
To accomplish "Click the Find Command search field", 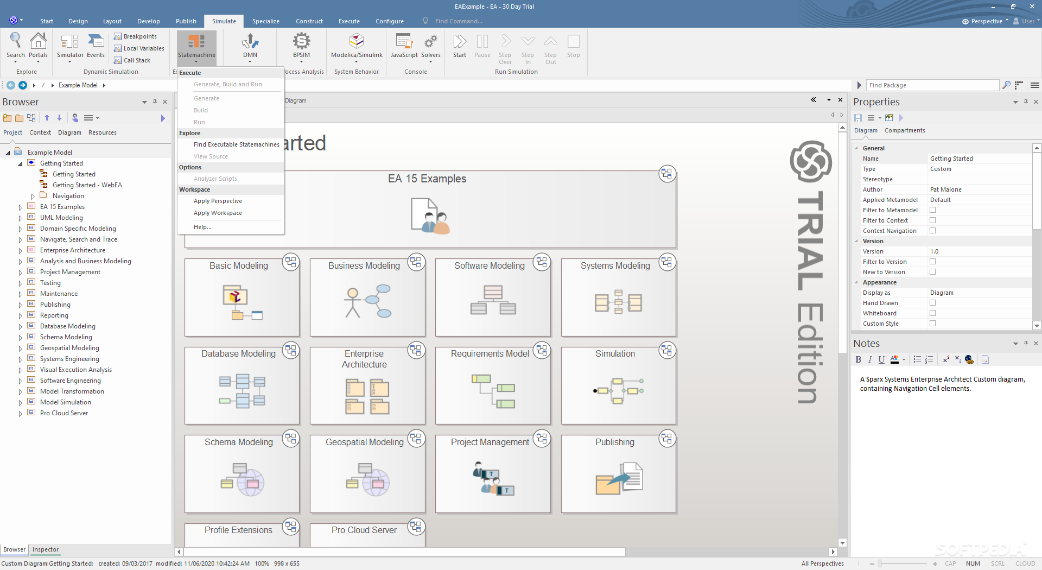I will 459,21.
